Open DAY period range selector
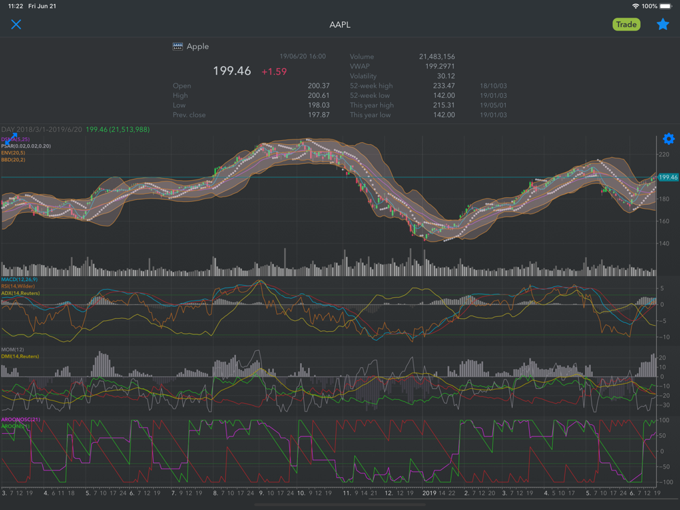The image size is (680, 510). pyautogui.click(x=42, y=129)
